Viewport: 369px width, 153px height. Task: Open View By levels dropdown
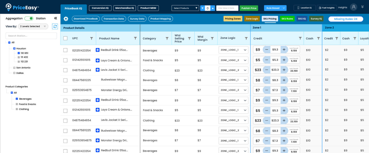(x=33, y=26)
